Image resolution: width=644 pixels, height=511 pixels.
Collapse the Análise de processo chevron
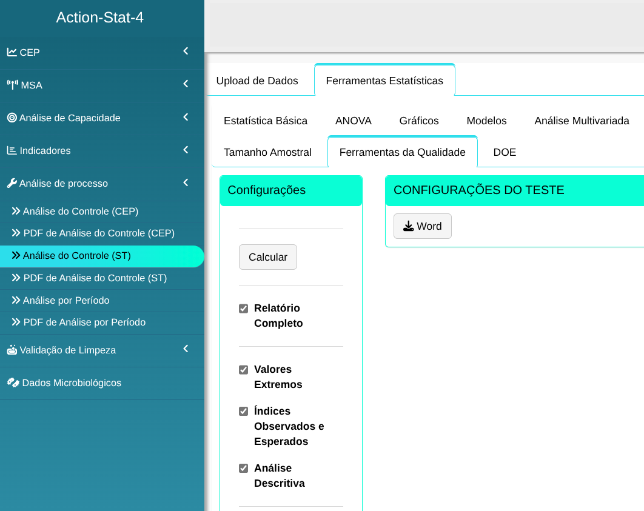[186, 182]
